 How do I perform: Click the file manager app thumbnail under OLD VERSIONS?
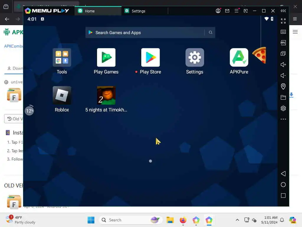pos(14,202)
